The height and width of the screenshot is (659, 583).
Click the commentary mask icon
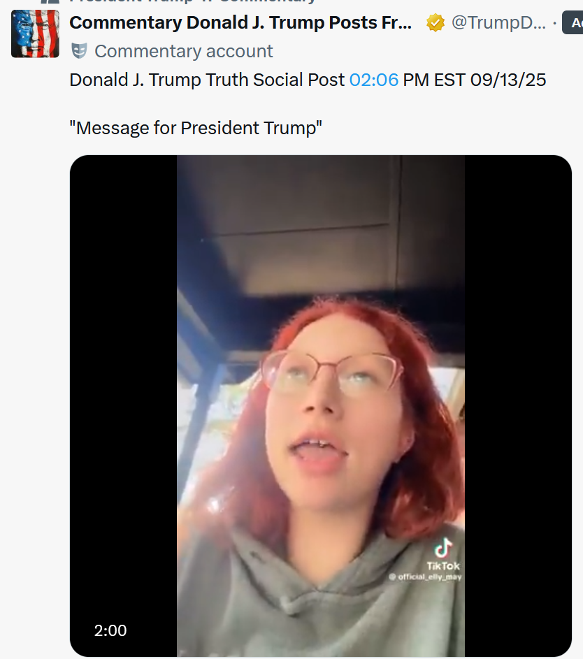[80, 50]
